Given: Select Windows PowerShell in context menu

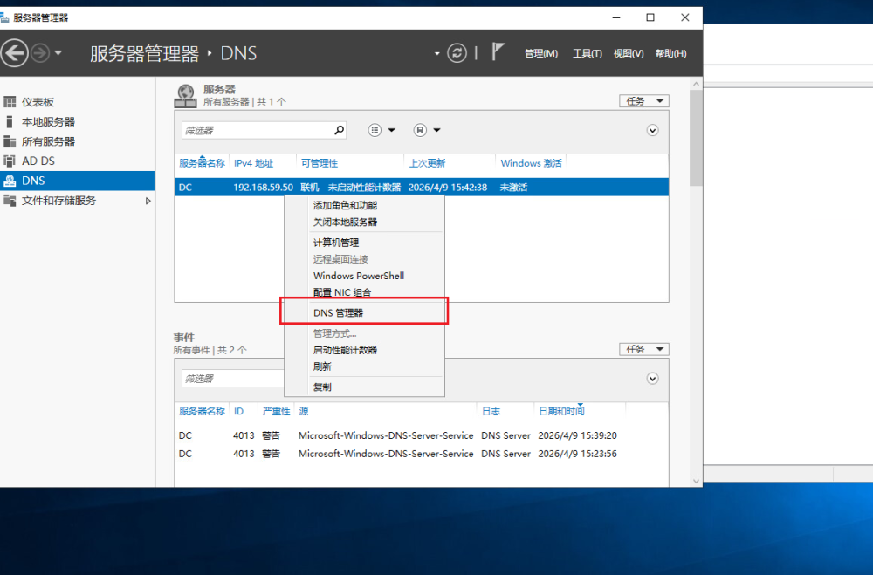Looking at the screenshot, I should coord(359,276).
